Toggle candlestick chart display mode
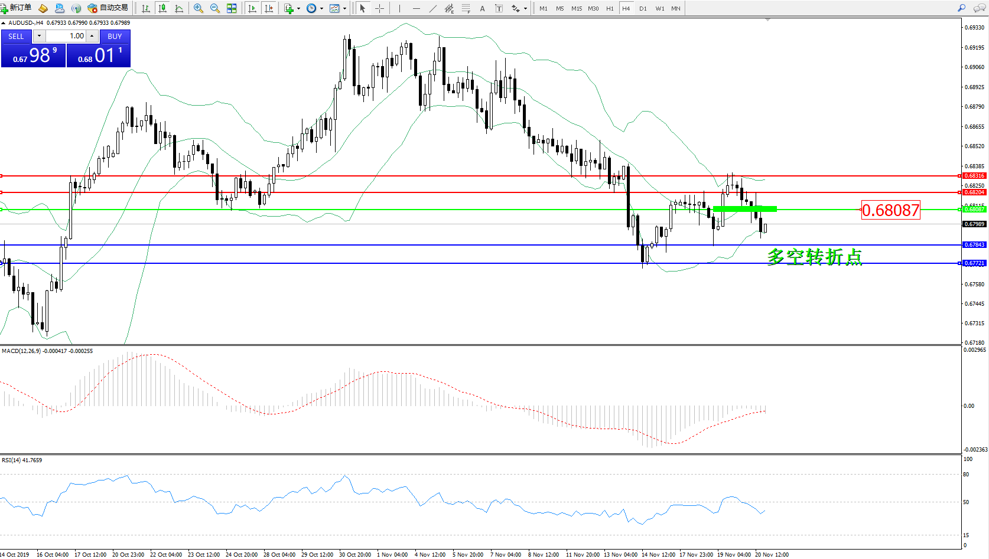Viewport: 989px width, 559px height. pyautogui.click(x=162, y=8)
